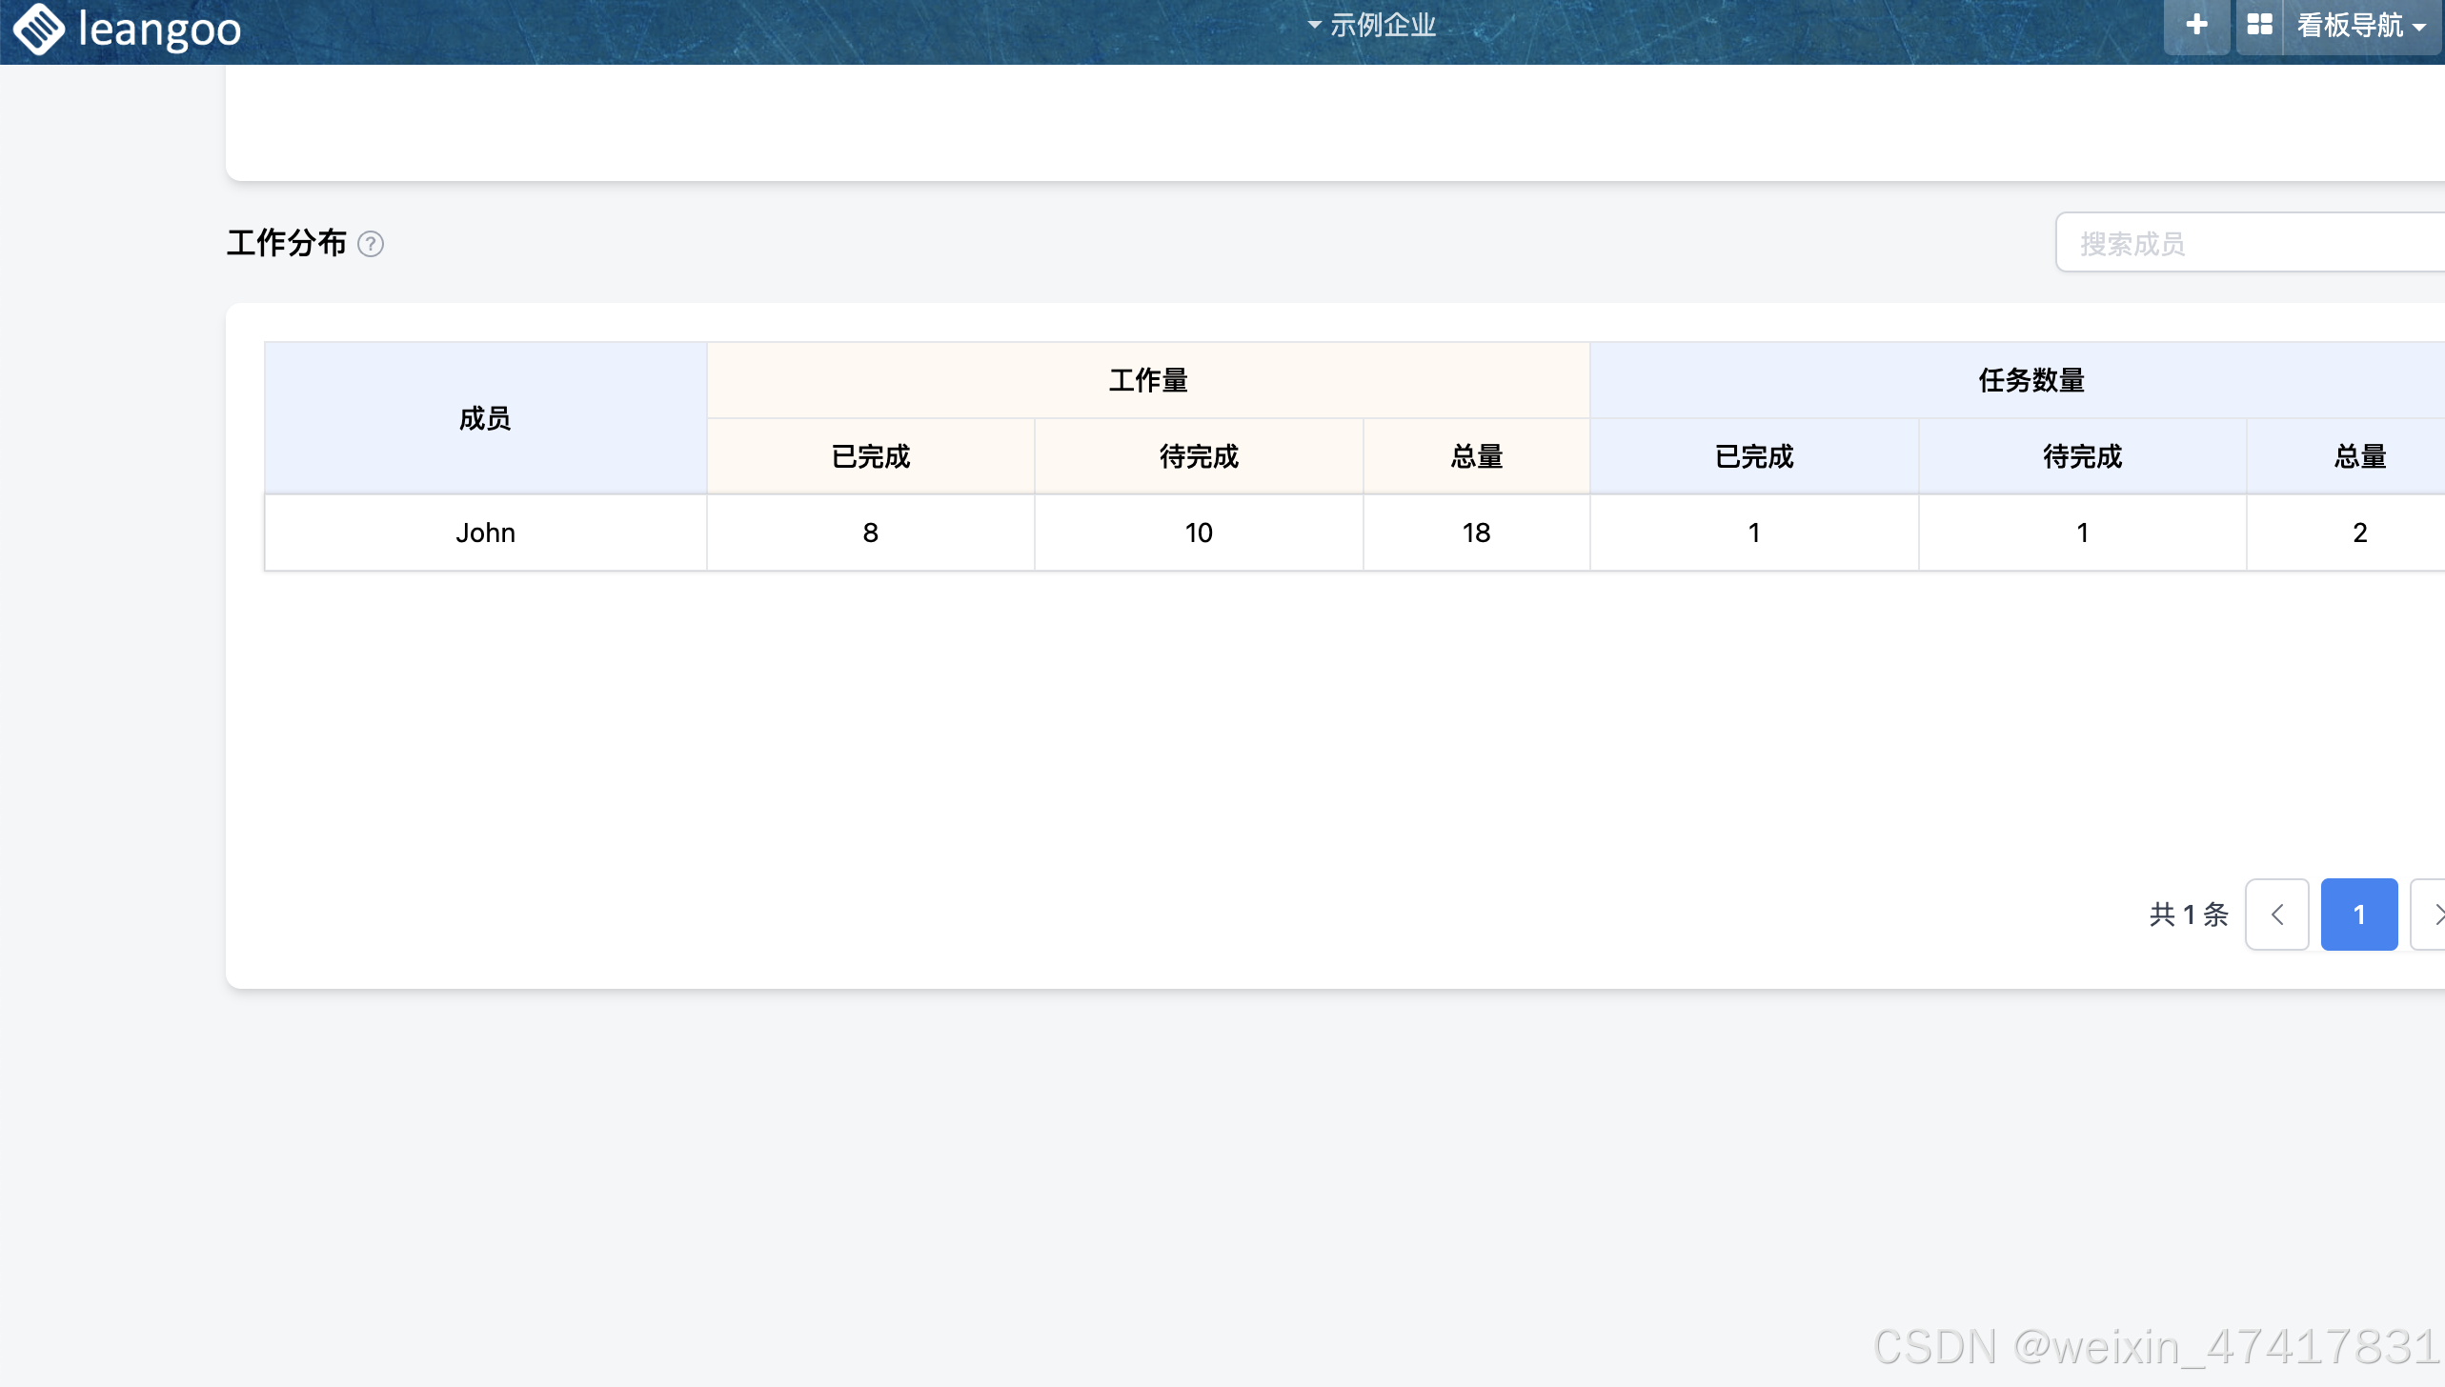The height and width of the screenshot is (1387, 2445).
Task: Click the 工作量 group header
Action: 1147,380
